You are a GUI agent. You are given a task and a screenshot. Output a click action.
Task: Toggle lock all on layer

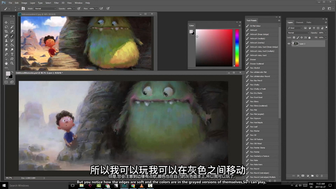coord(309,38)
